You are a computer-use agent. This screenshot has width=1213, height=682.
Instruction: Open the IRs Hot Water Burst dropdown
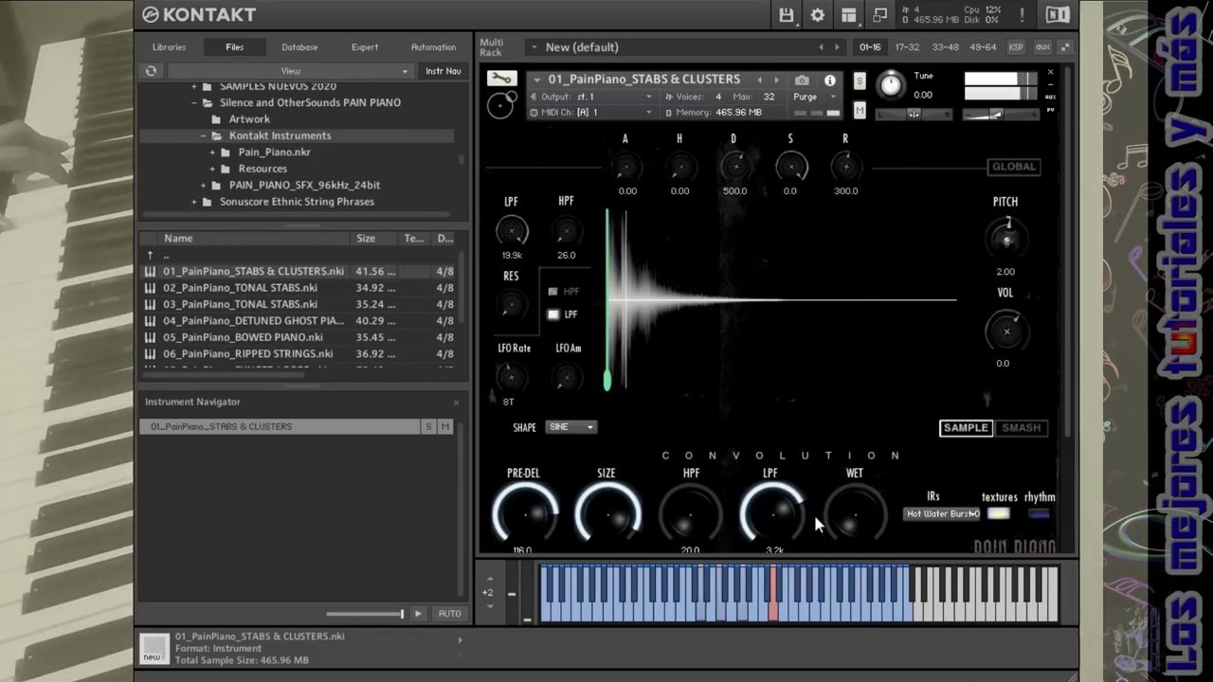pyautogui.click(x=942, y=514)
